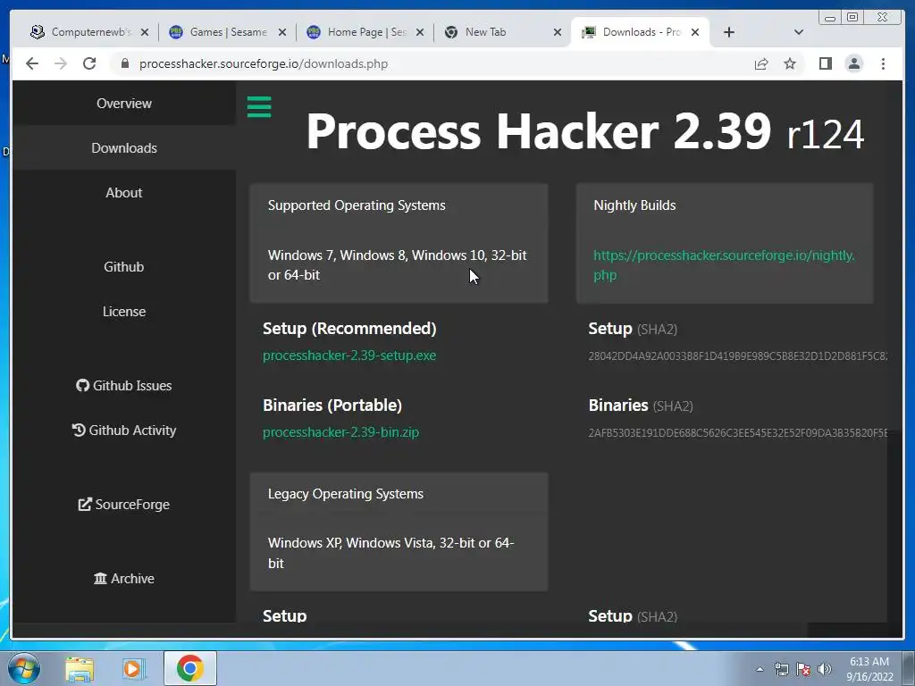Click the Setup (Recommended) heading
Image resolution: width=915 pixels, height=686 pixels.
(349, 329)
